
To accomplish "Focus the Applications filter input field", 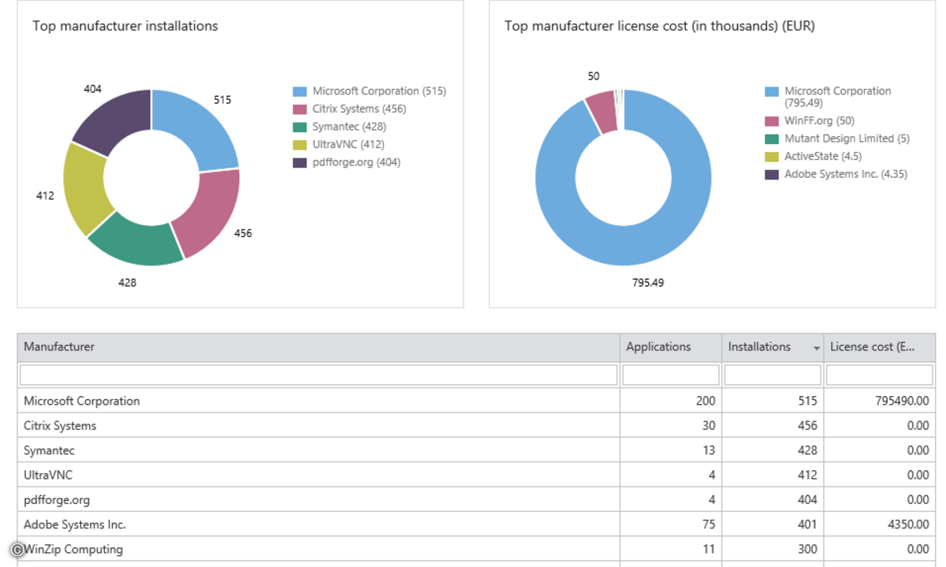I will coord(671,375).
